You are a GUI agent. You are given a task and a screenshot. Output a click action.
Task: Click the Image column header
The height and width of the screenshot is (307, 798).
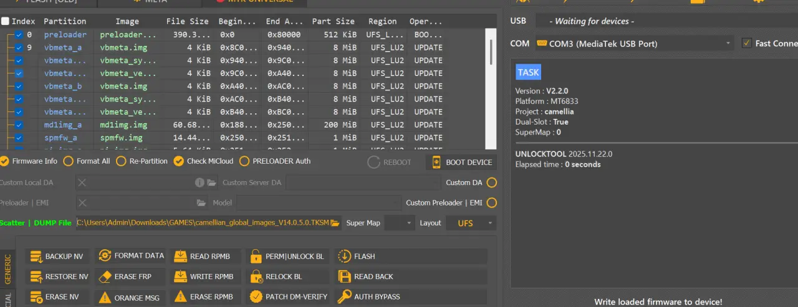(127, 21)
